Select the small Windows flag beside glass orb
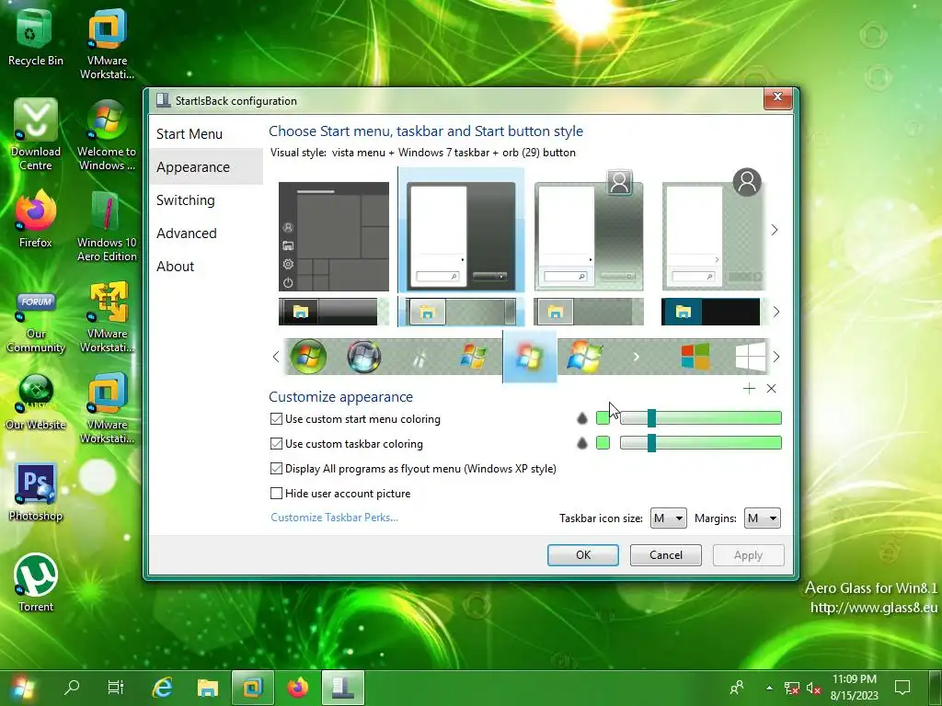Image resolution: width=942 pixels, height=706 pixels. (474, 357)
